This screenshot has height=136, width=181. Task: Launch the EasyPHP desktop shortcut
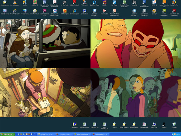(x=164, y=125)
